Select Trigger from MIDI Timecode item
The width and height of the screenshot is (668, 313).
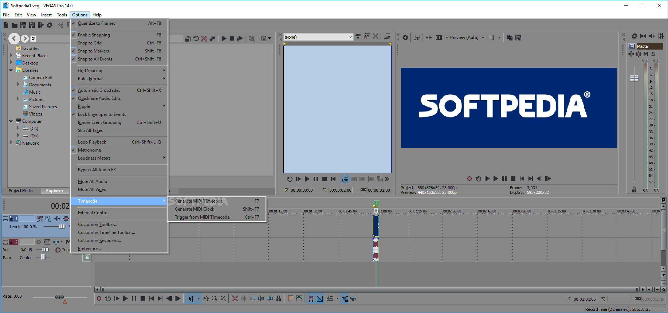click(x=217, y=217)
